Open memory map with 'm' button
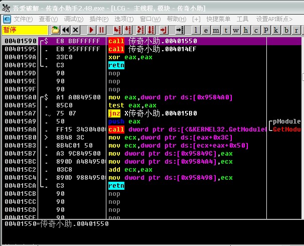Image resolution: width=304 pixels, height=246 pixels. tap(216, 30)
